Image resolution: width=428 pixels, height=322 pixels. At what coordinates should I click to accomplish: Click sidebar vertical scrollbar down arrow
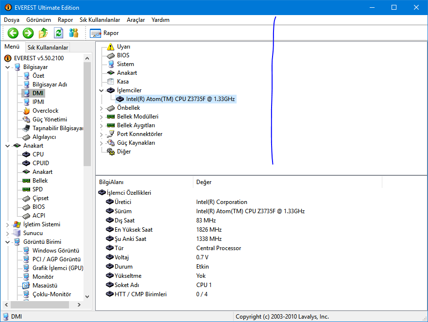(x=87, y=297)
